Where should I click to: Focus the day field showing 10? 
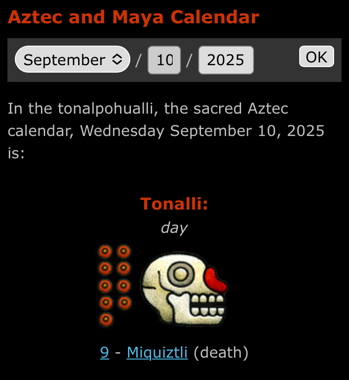(164, 60)
